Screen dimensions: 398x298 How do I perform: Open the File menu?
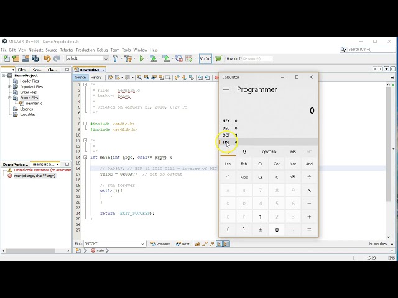[4, 50]
